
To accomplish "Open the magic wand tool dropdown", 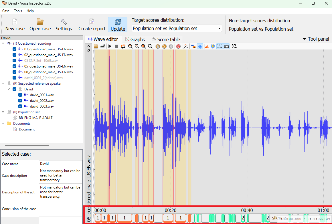I will (186, 46).
